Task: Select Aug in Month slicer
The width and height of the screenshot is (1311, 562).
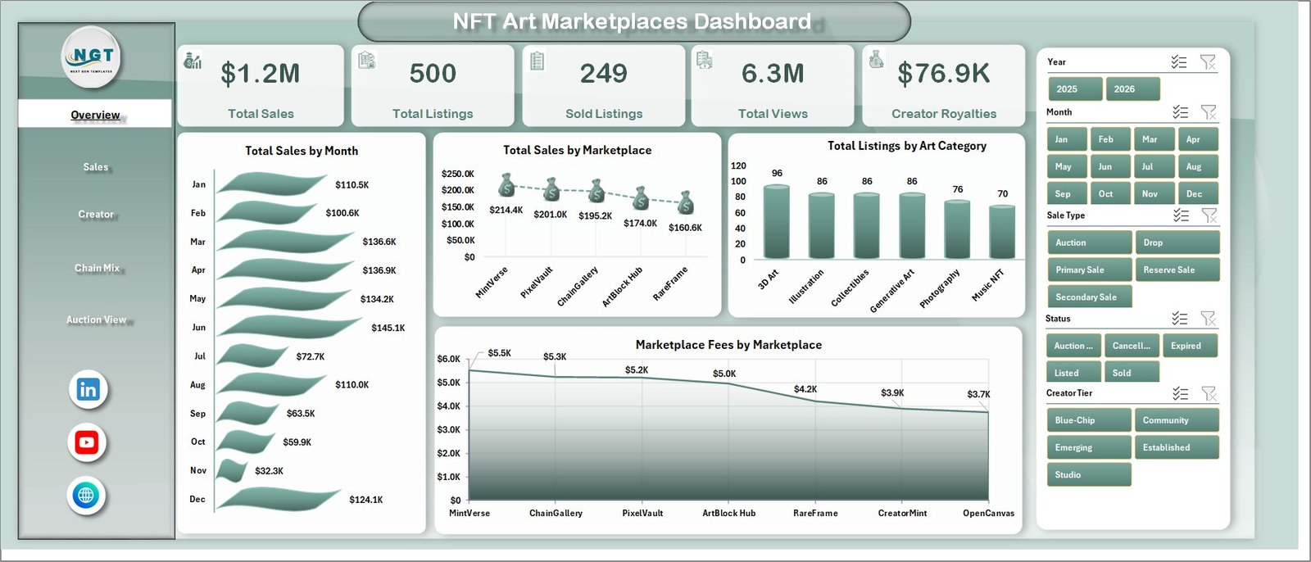Action: (x=1199, y=166)
